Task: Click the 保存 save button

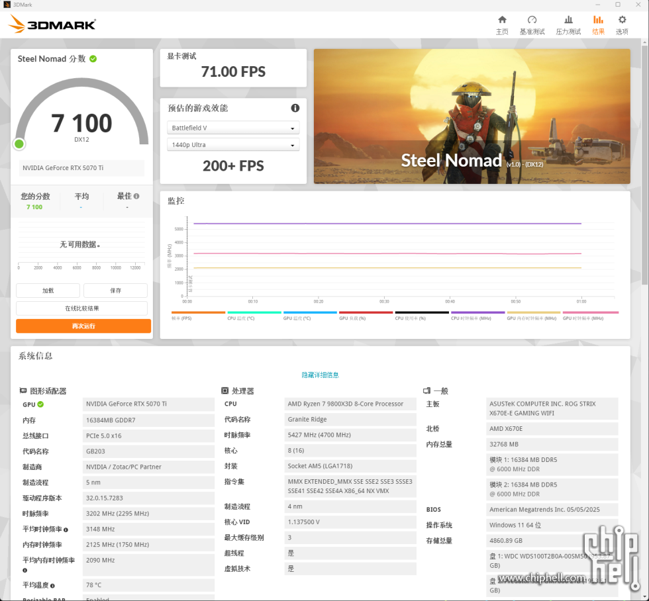Action: [x=115, y=291]
